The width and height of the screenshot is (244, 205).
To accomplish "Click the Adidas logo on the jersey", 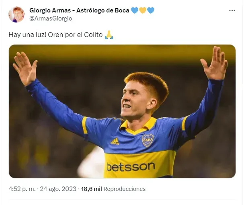I will pos(115,141).
